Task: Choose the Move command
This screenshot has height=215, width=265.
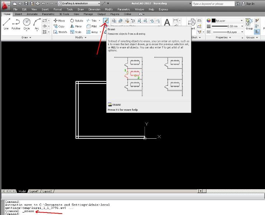Action: [59, 20]
